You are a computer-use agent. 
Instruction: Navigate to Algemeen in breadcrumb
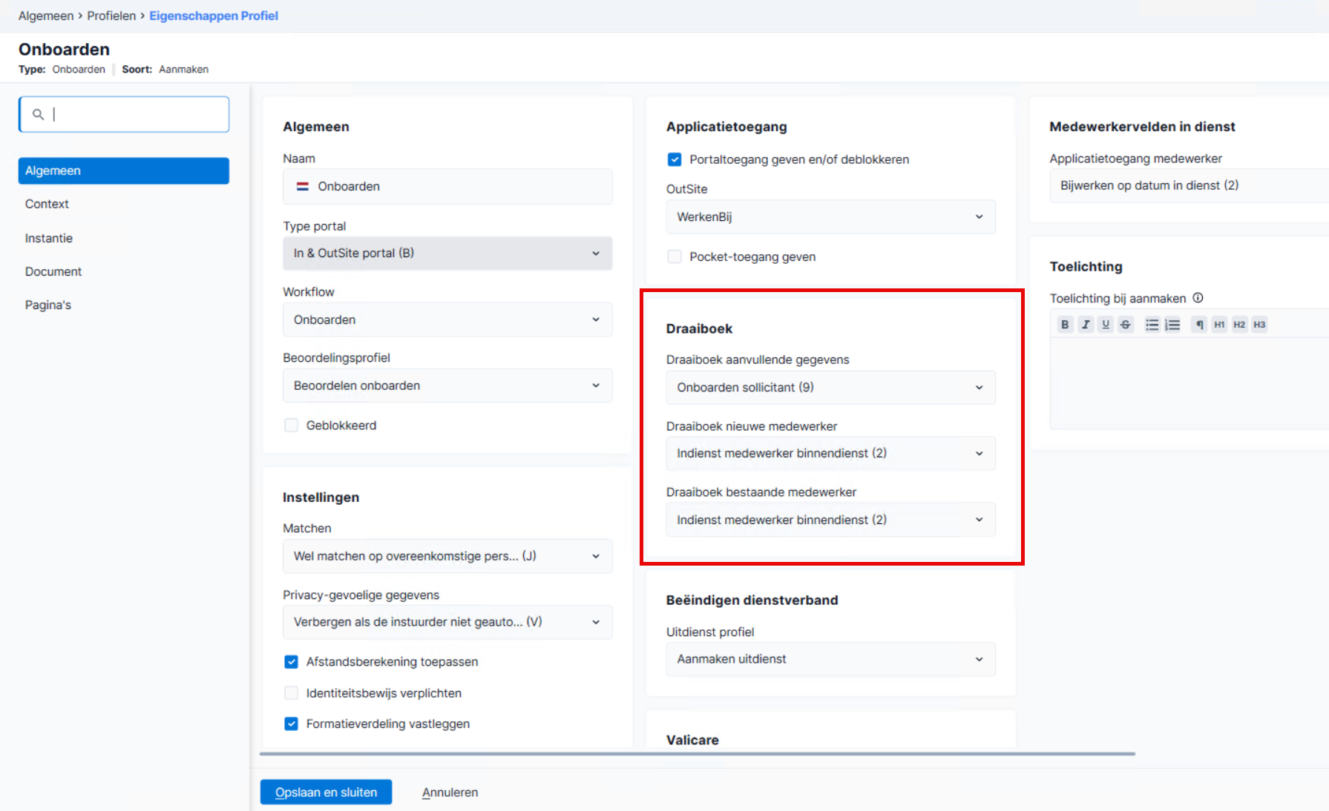(x=46, y=16)
